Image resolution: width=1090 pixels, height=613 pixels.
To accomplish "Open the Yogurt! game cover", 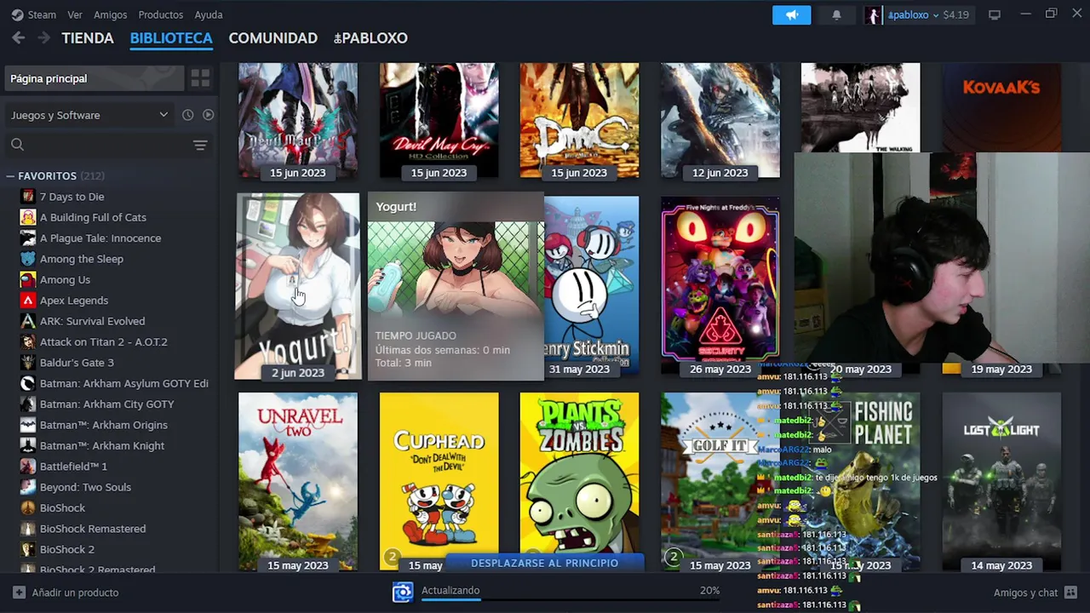I will point(298,286).
